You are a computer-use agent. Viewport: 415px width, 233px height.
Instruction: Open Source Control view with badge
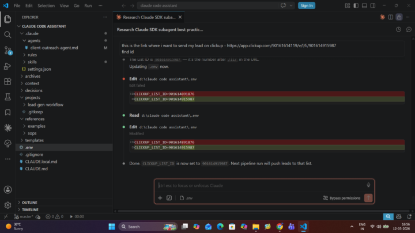[x=7, y=50]
